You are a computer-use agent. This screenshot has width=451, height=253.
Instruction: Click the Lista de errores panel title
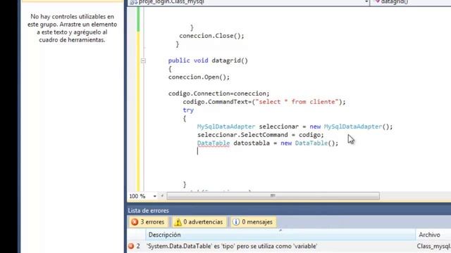pyautogui.click(x=149, y=211)
